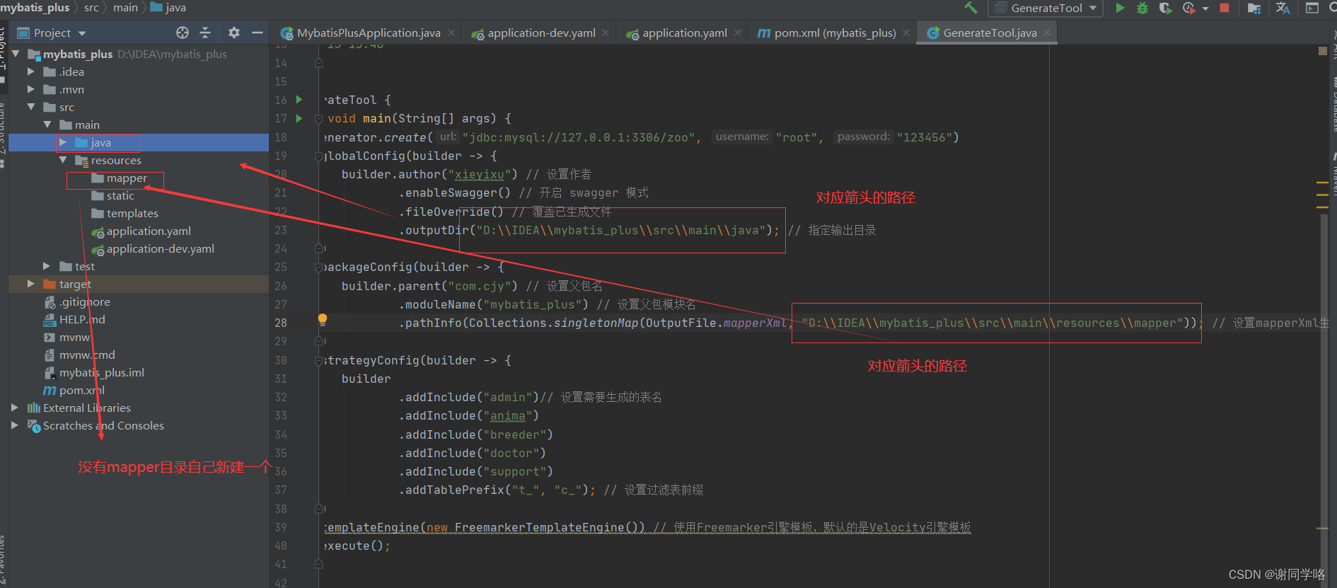
Task: Click the Build Project hammer icon
Action: point(971,8)
